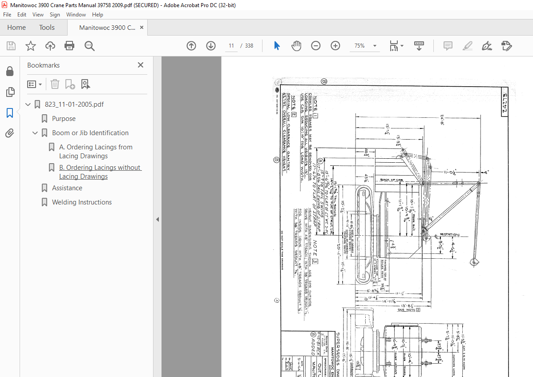This screenshot has width=533, height=377.
Task: Zoom out with minus button
Action: point(316,45)
